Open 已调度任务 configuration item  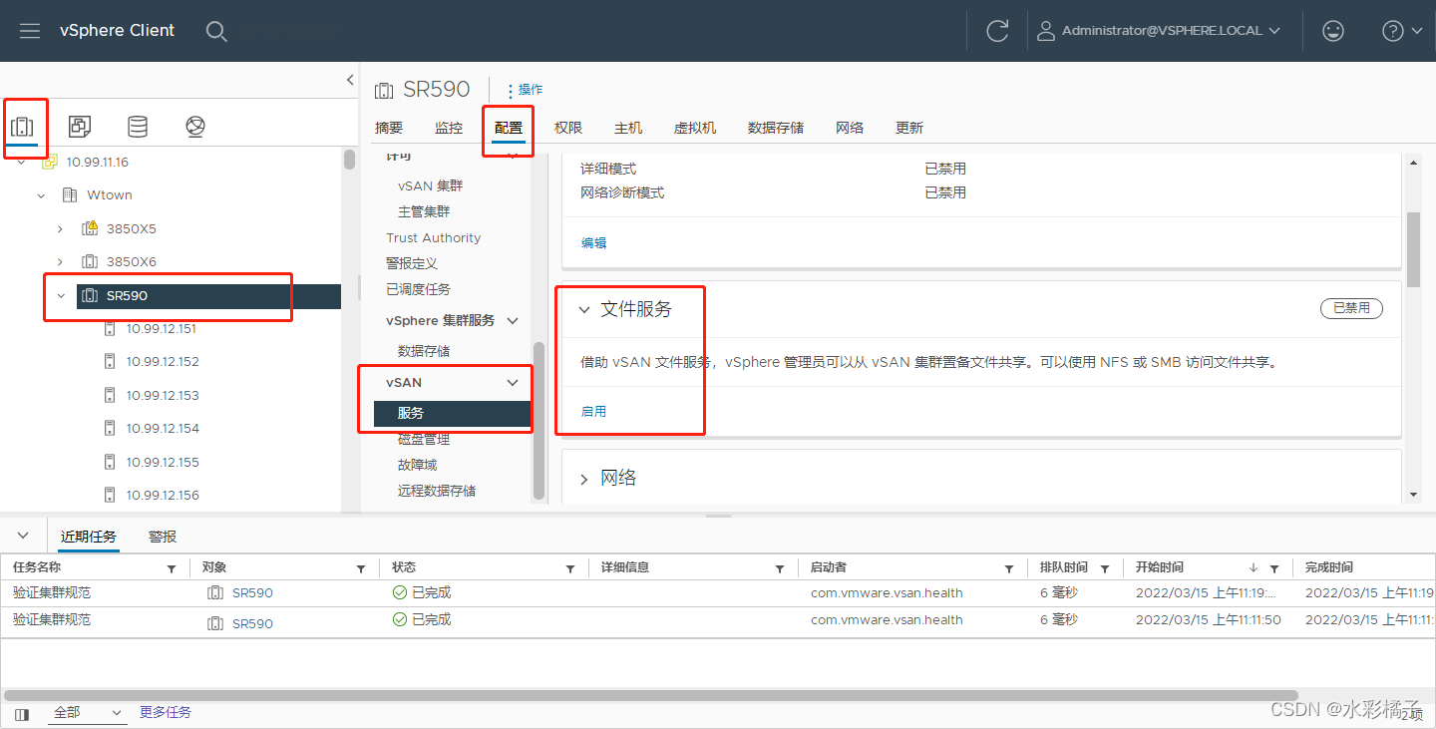(418, 289)
